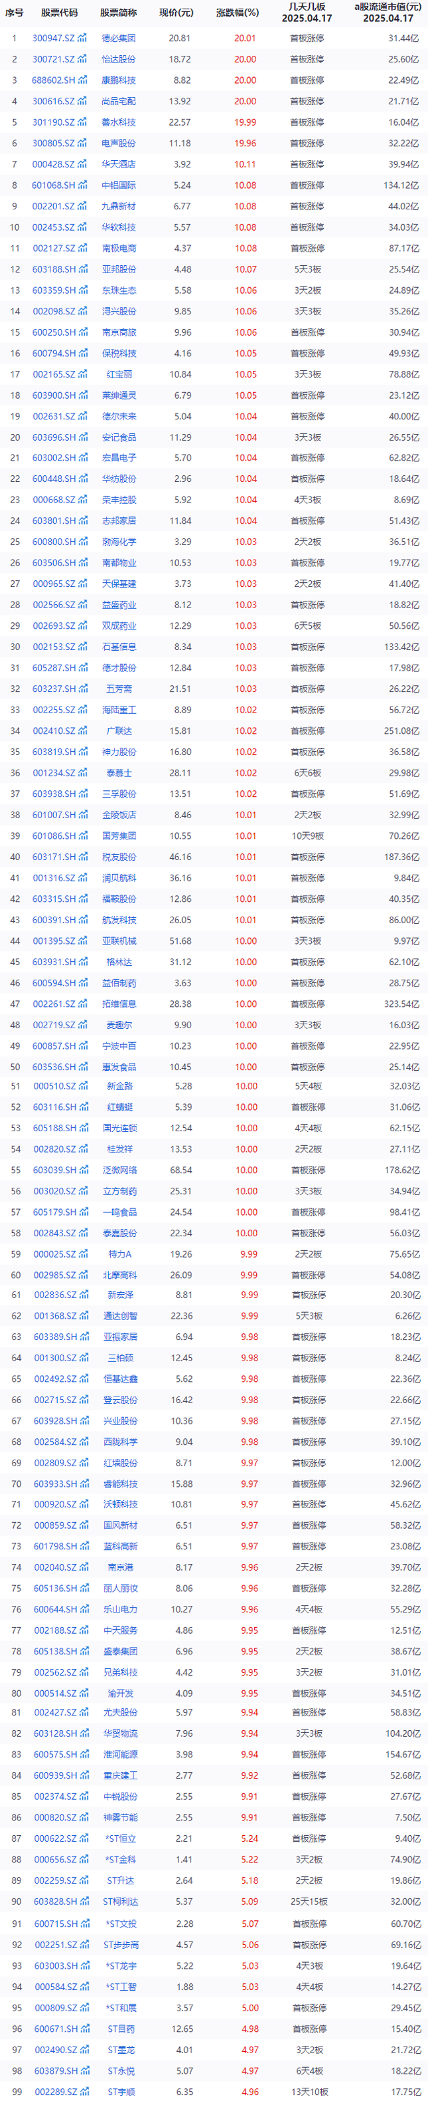
Task: Open stock name link 重庆建工
Action: click(121, 1775)
